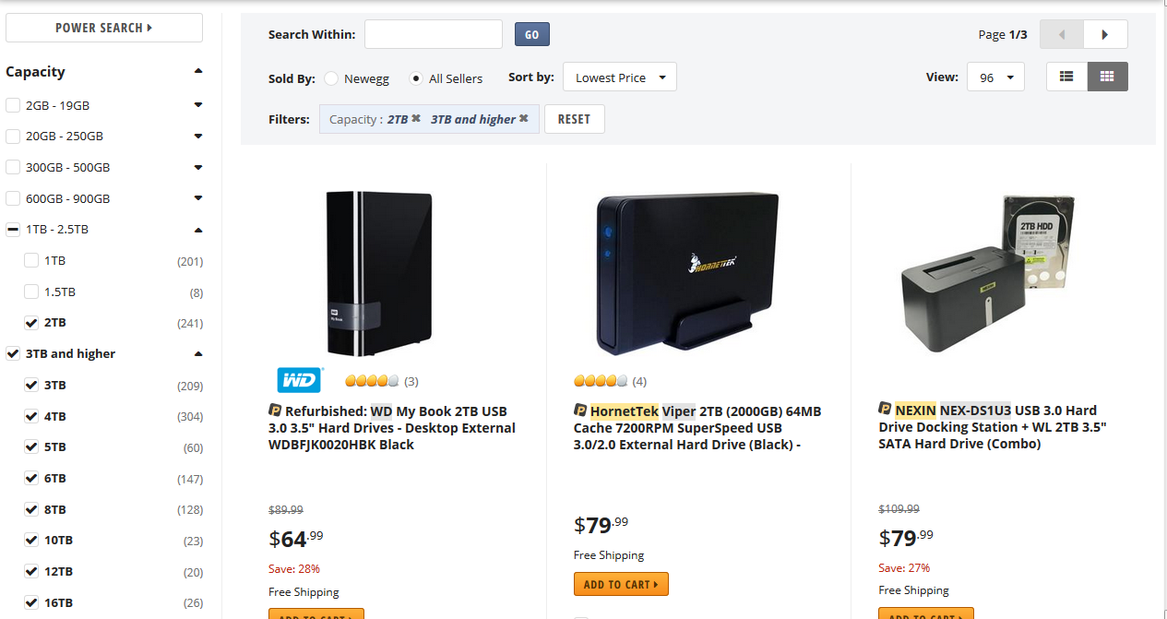Screen dimensions: 1167x619
Task: Collapse the Capacity filter section
Action: click(198, 71)
